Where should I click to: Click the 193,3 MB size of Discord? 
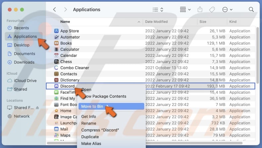tap(216, 86)
